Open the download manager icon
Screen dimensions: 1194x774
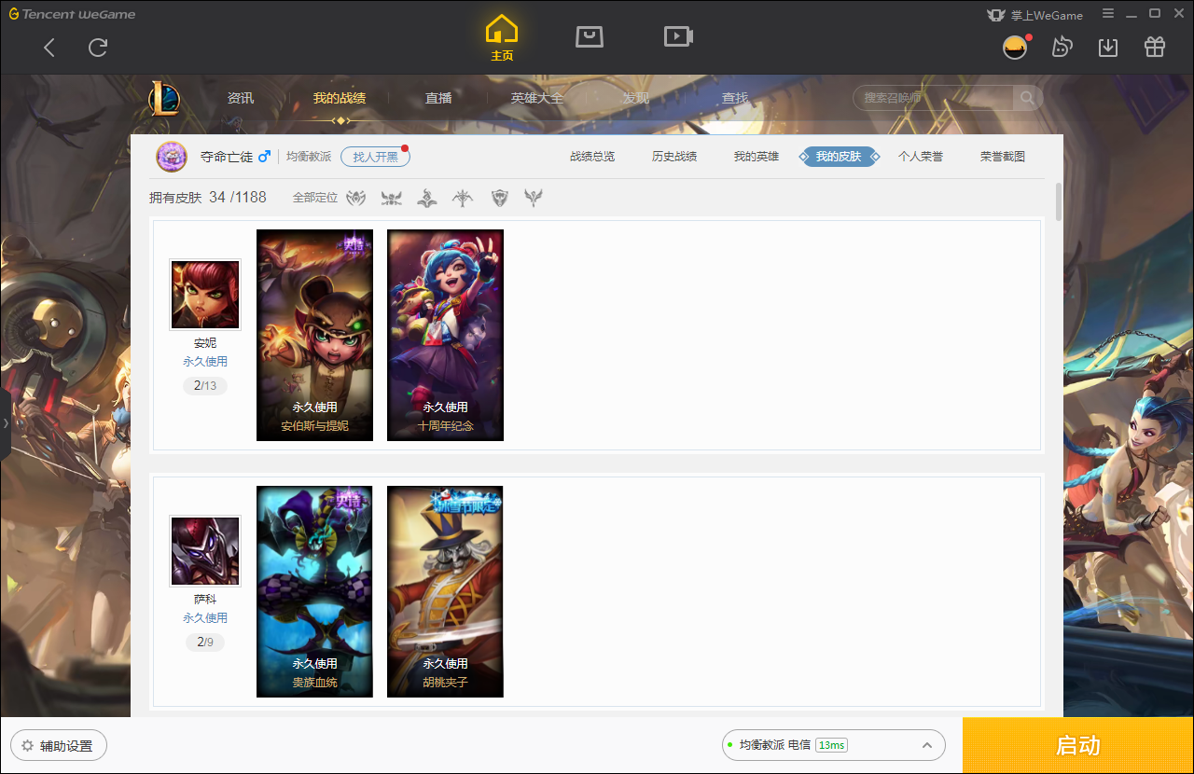[x=1108, y=48]
